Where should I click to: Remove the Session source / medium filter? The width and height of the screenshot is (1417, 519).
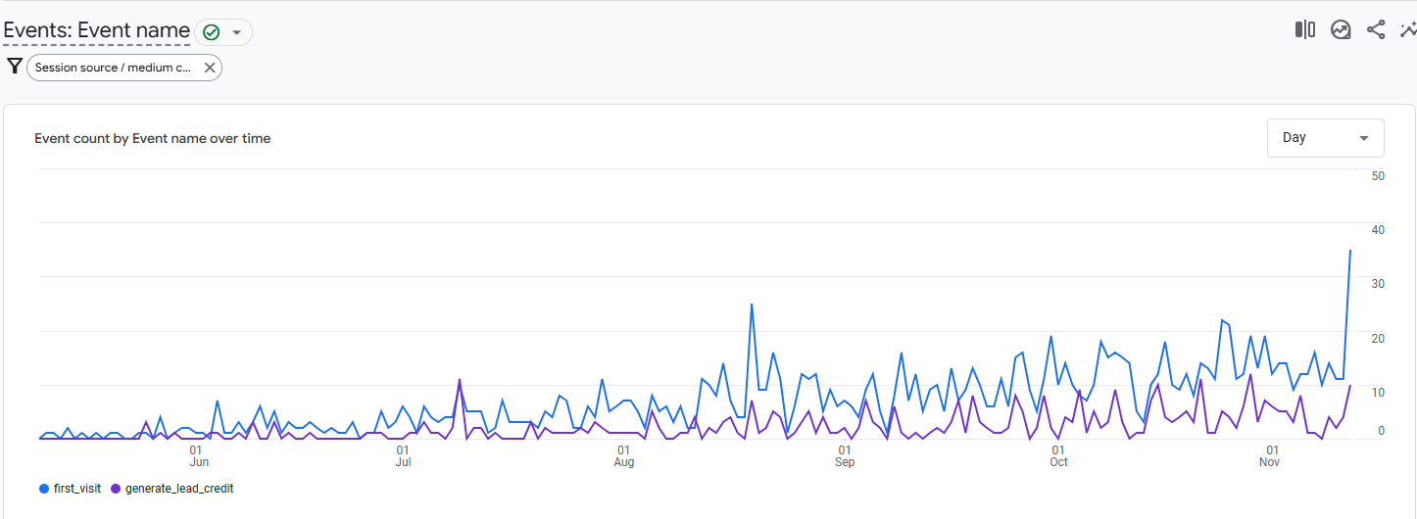[x=210, y=68]
